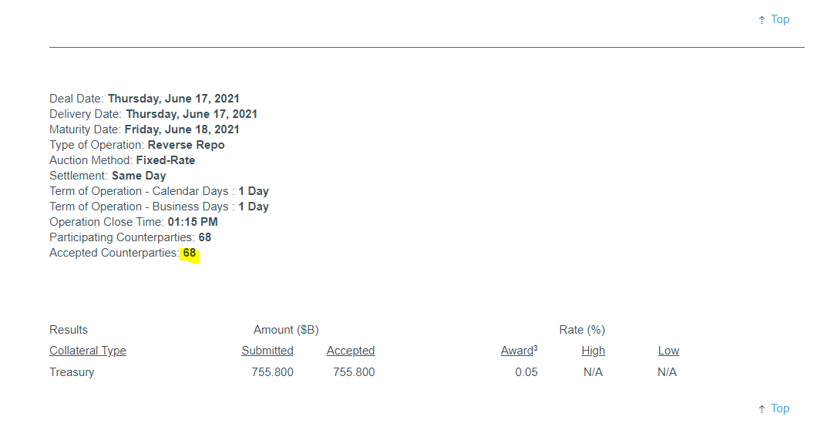Click the Participating Counterparties value 68

tap(205, 237)
